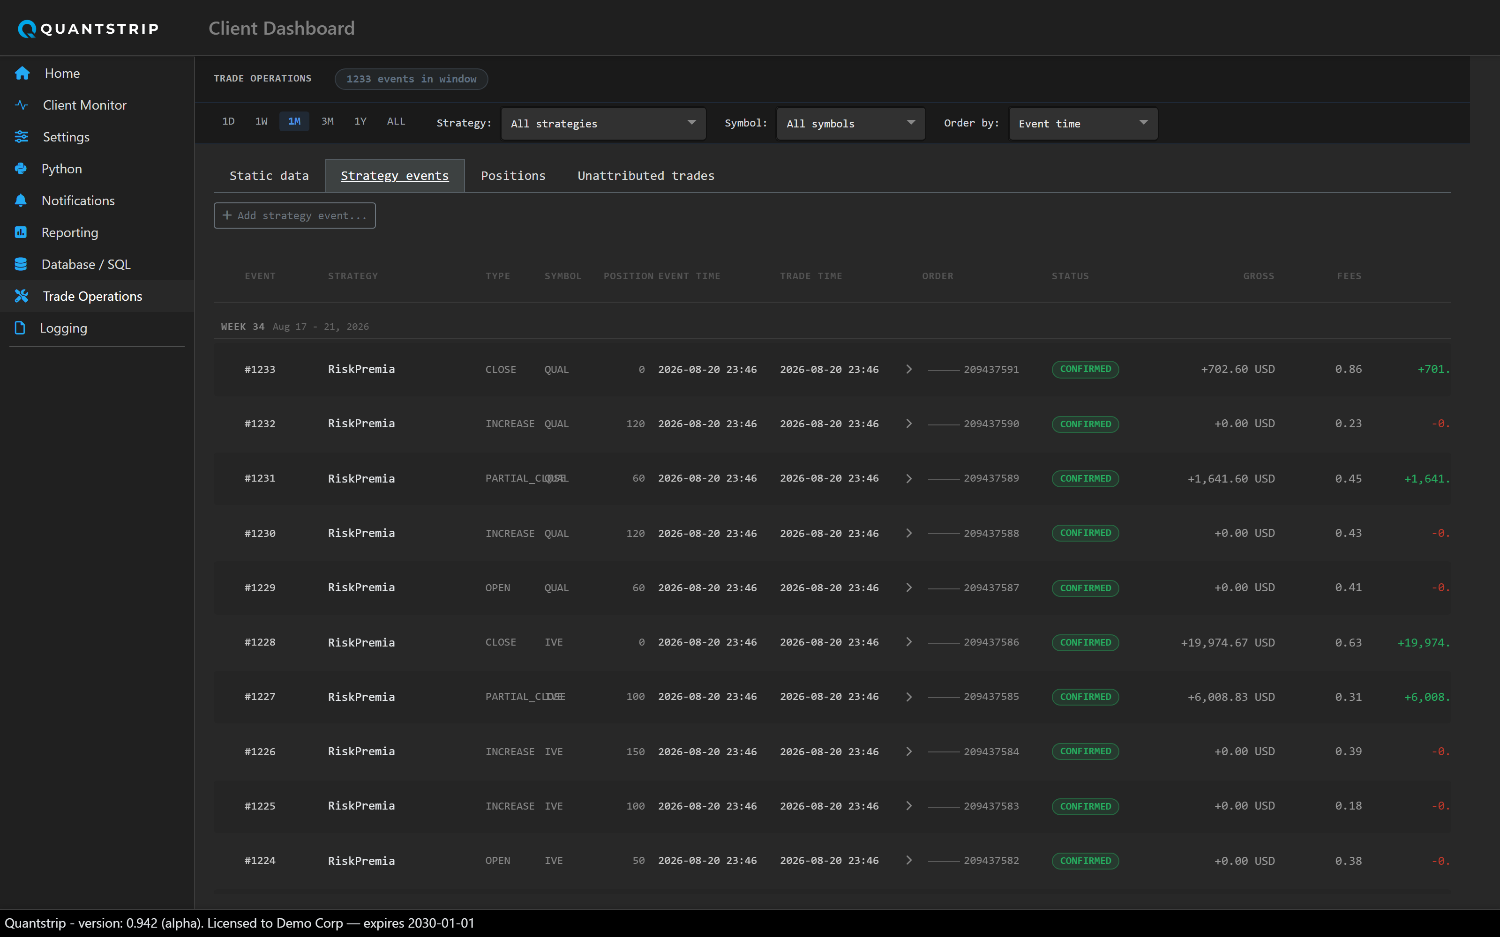
Task: Open Database / SQL page
Action: [x=97, y=264]
